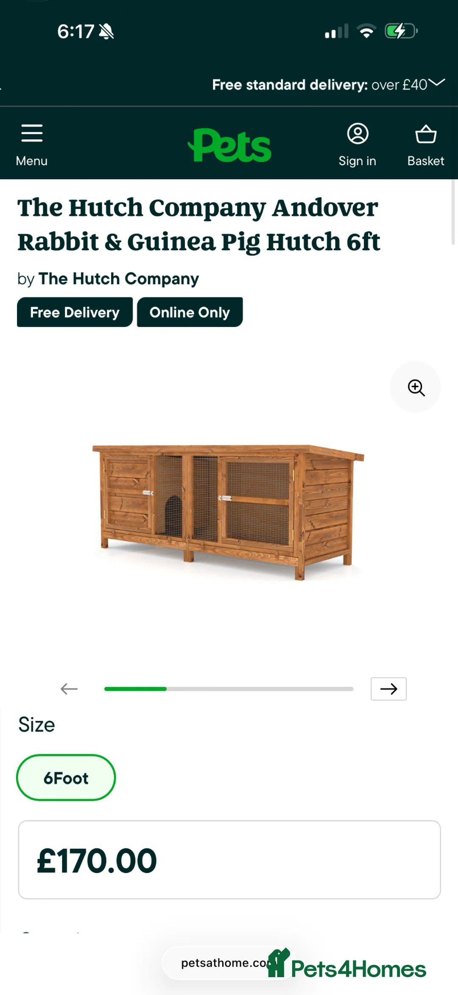Tap the £170.00 price box
The width and height of the screenshot is (458, 995).
[229, 860]
